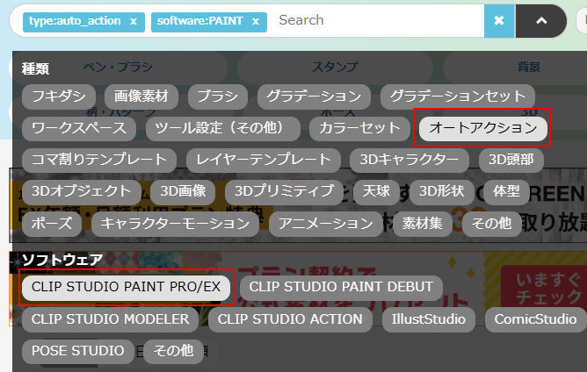Select the 画像素材 type filter
587x372 pixels.
(141, 97)
